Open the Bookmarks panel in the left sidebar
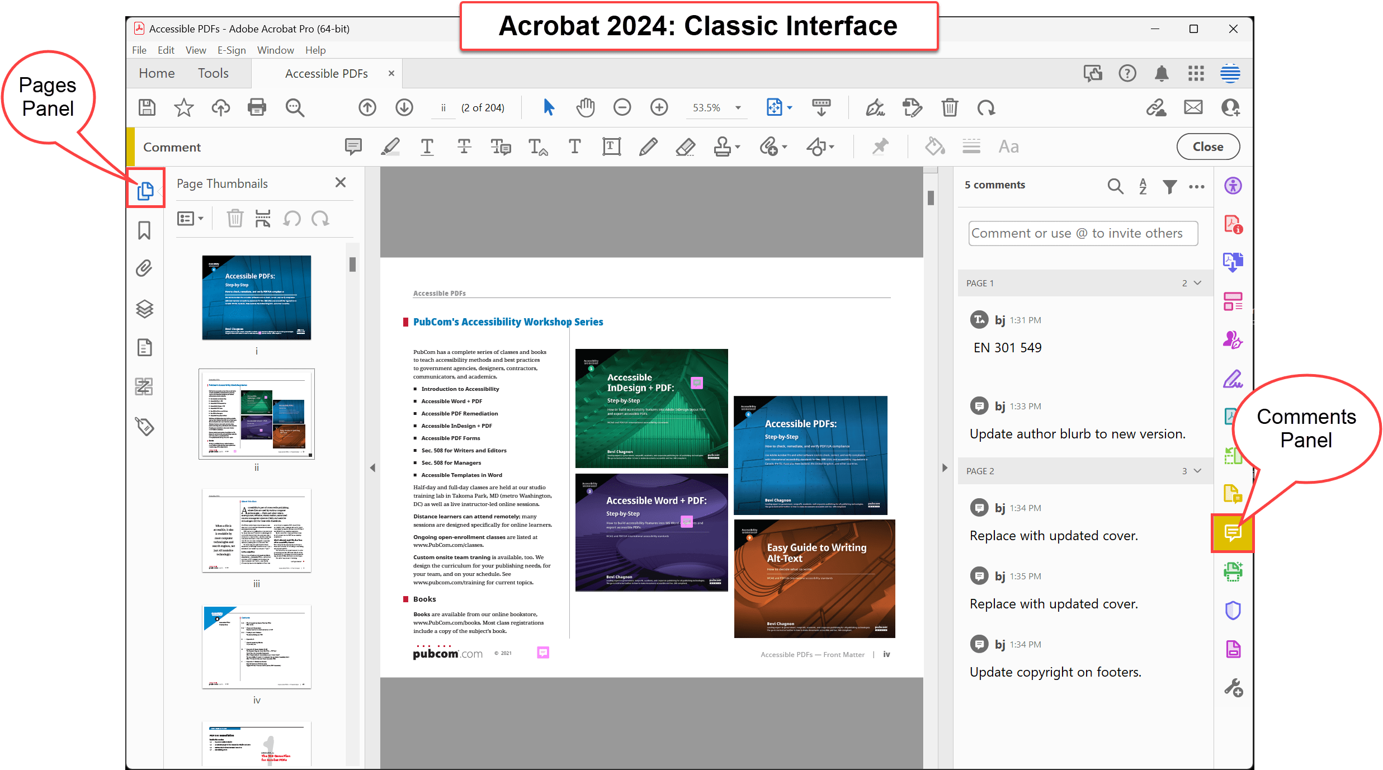The image size is (1383, 770). click(x=144, y=229)
